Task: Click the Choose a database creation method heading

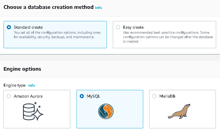Action: [x=48, y=7]
